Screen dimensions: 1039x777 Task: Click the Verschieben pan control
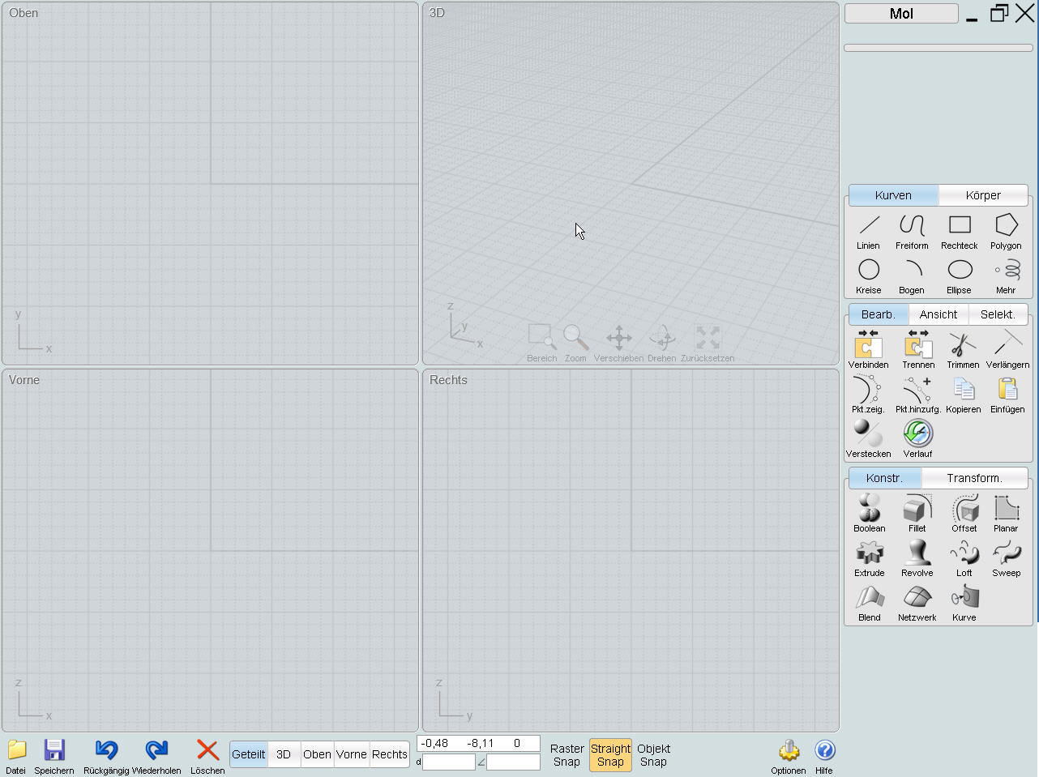pyautogui.click(x=618, y=344)
